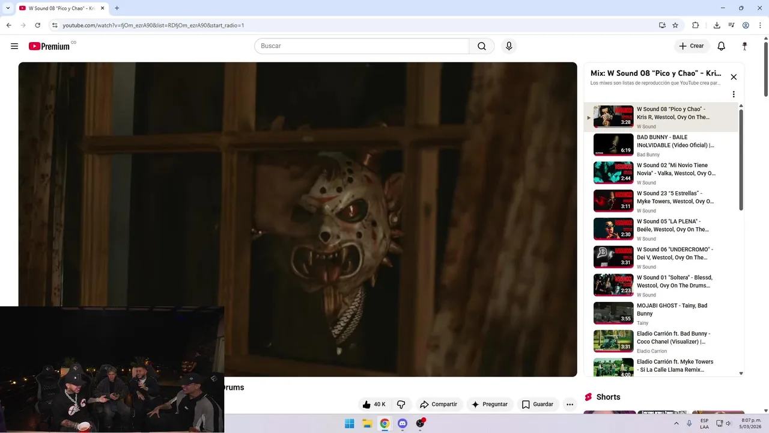Viewport: 769px width, 433px height.
Task: Click the search magnifier button
Action: click(x=482, y=46)
